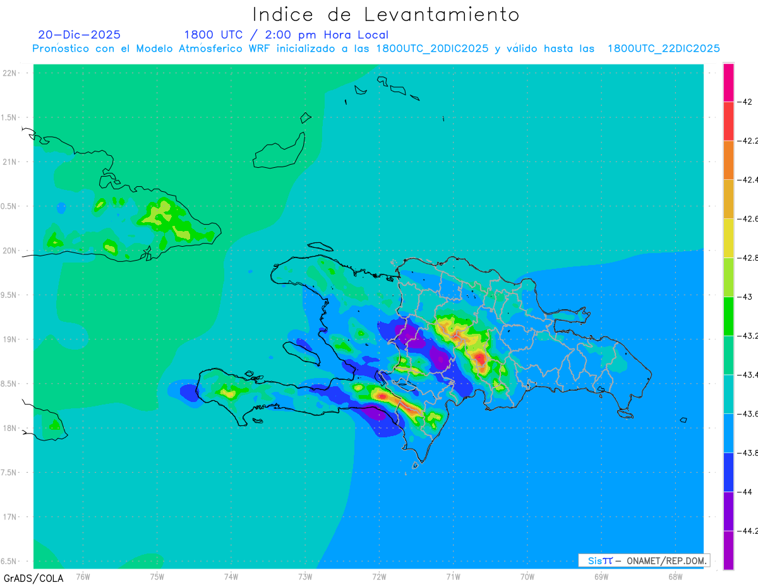The height and width of the screenshot is (585, 758).
Task: Click the 74W longitude axis label
Action: (x=231, y=576)
